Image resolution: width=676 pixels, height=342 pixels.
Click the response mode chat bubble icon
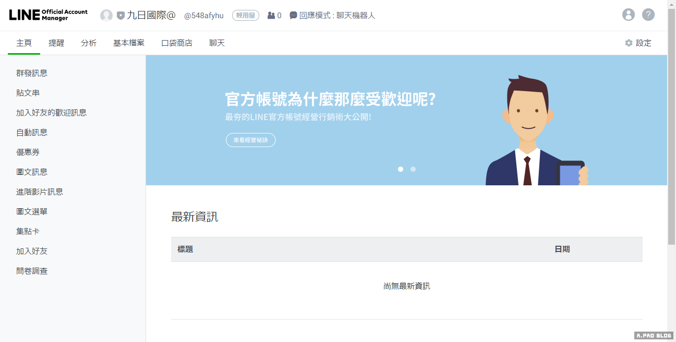294,16
